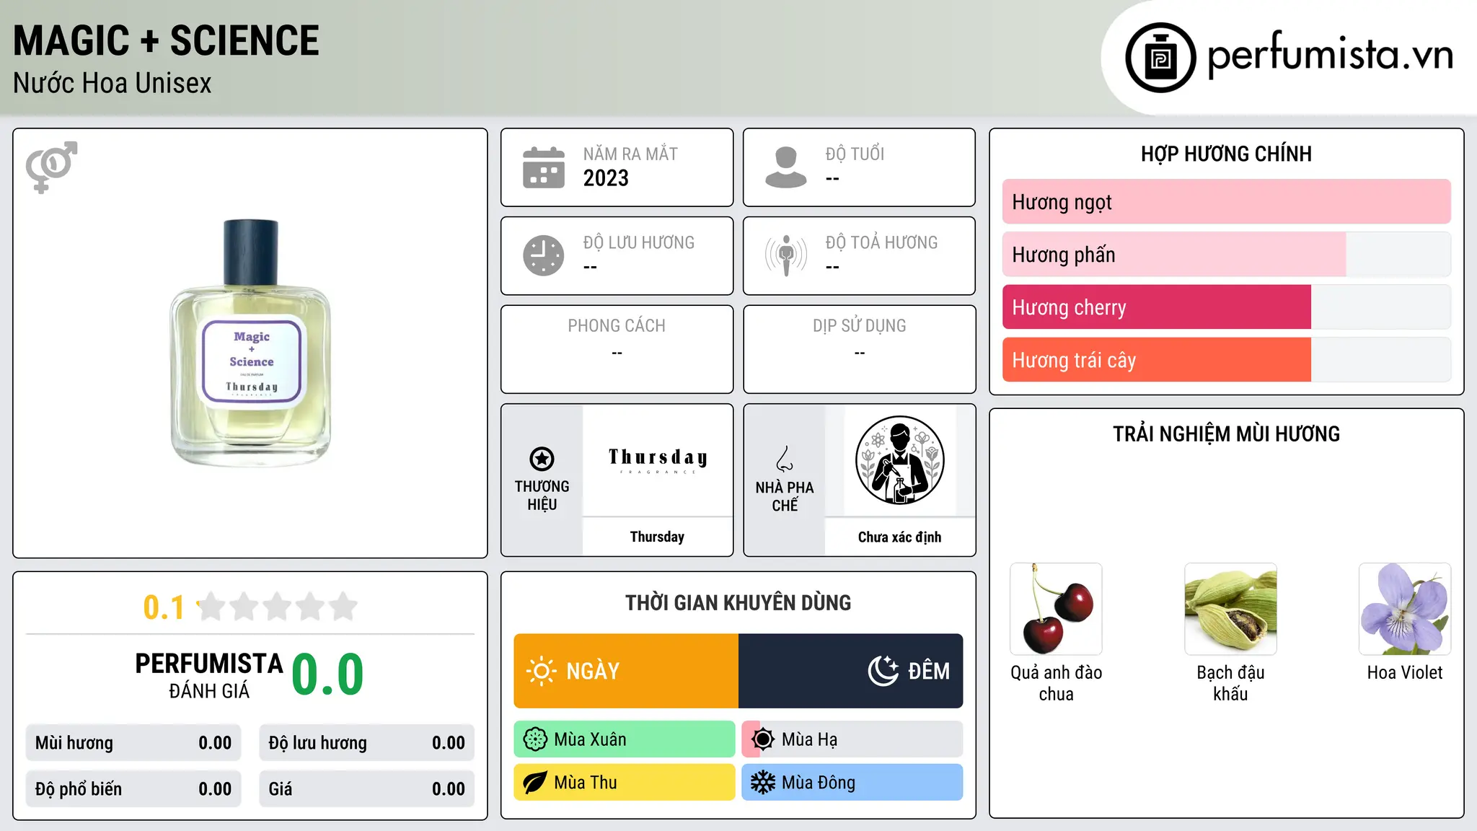
Task: Click the flower icon for Mùa Xuân
Action: 535,739
